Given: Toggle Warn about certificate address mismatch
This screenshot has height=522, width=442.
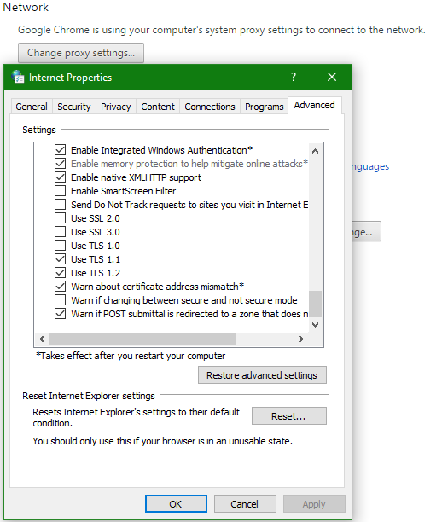Looking at the screenshot, I should [x=60, y=287].
